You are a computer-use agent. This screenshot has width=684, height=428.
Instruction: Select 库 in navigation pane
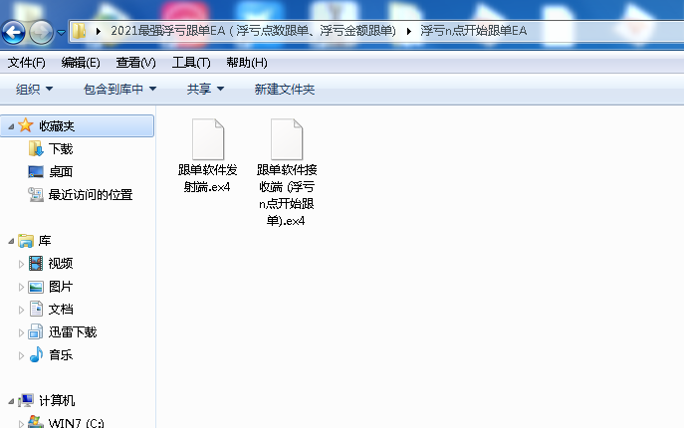click(45, 241)
